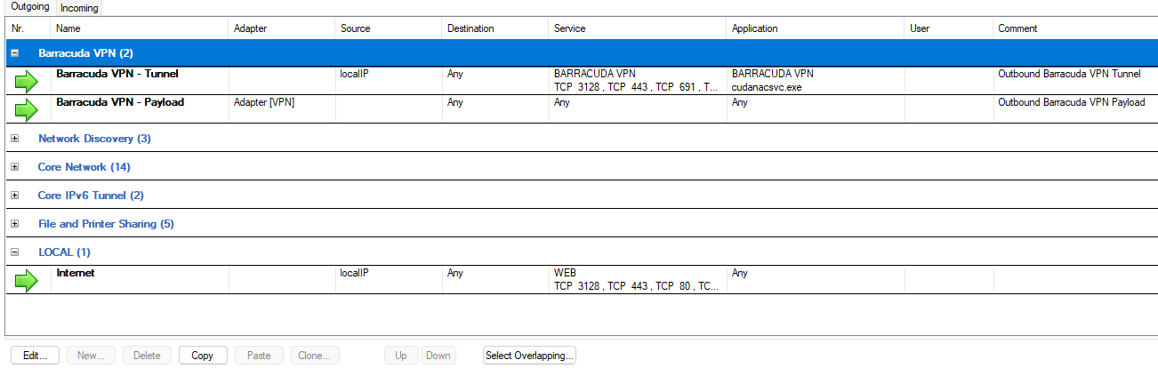
Task: Click localIP source in Internet row
Action: click(x=354, y=273)
